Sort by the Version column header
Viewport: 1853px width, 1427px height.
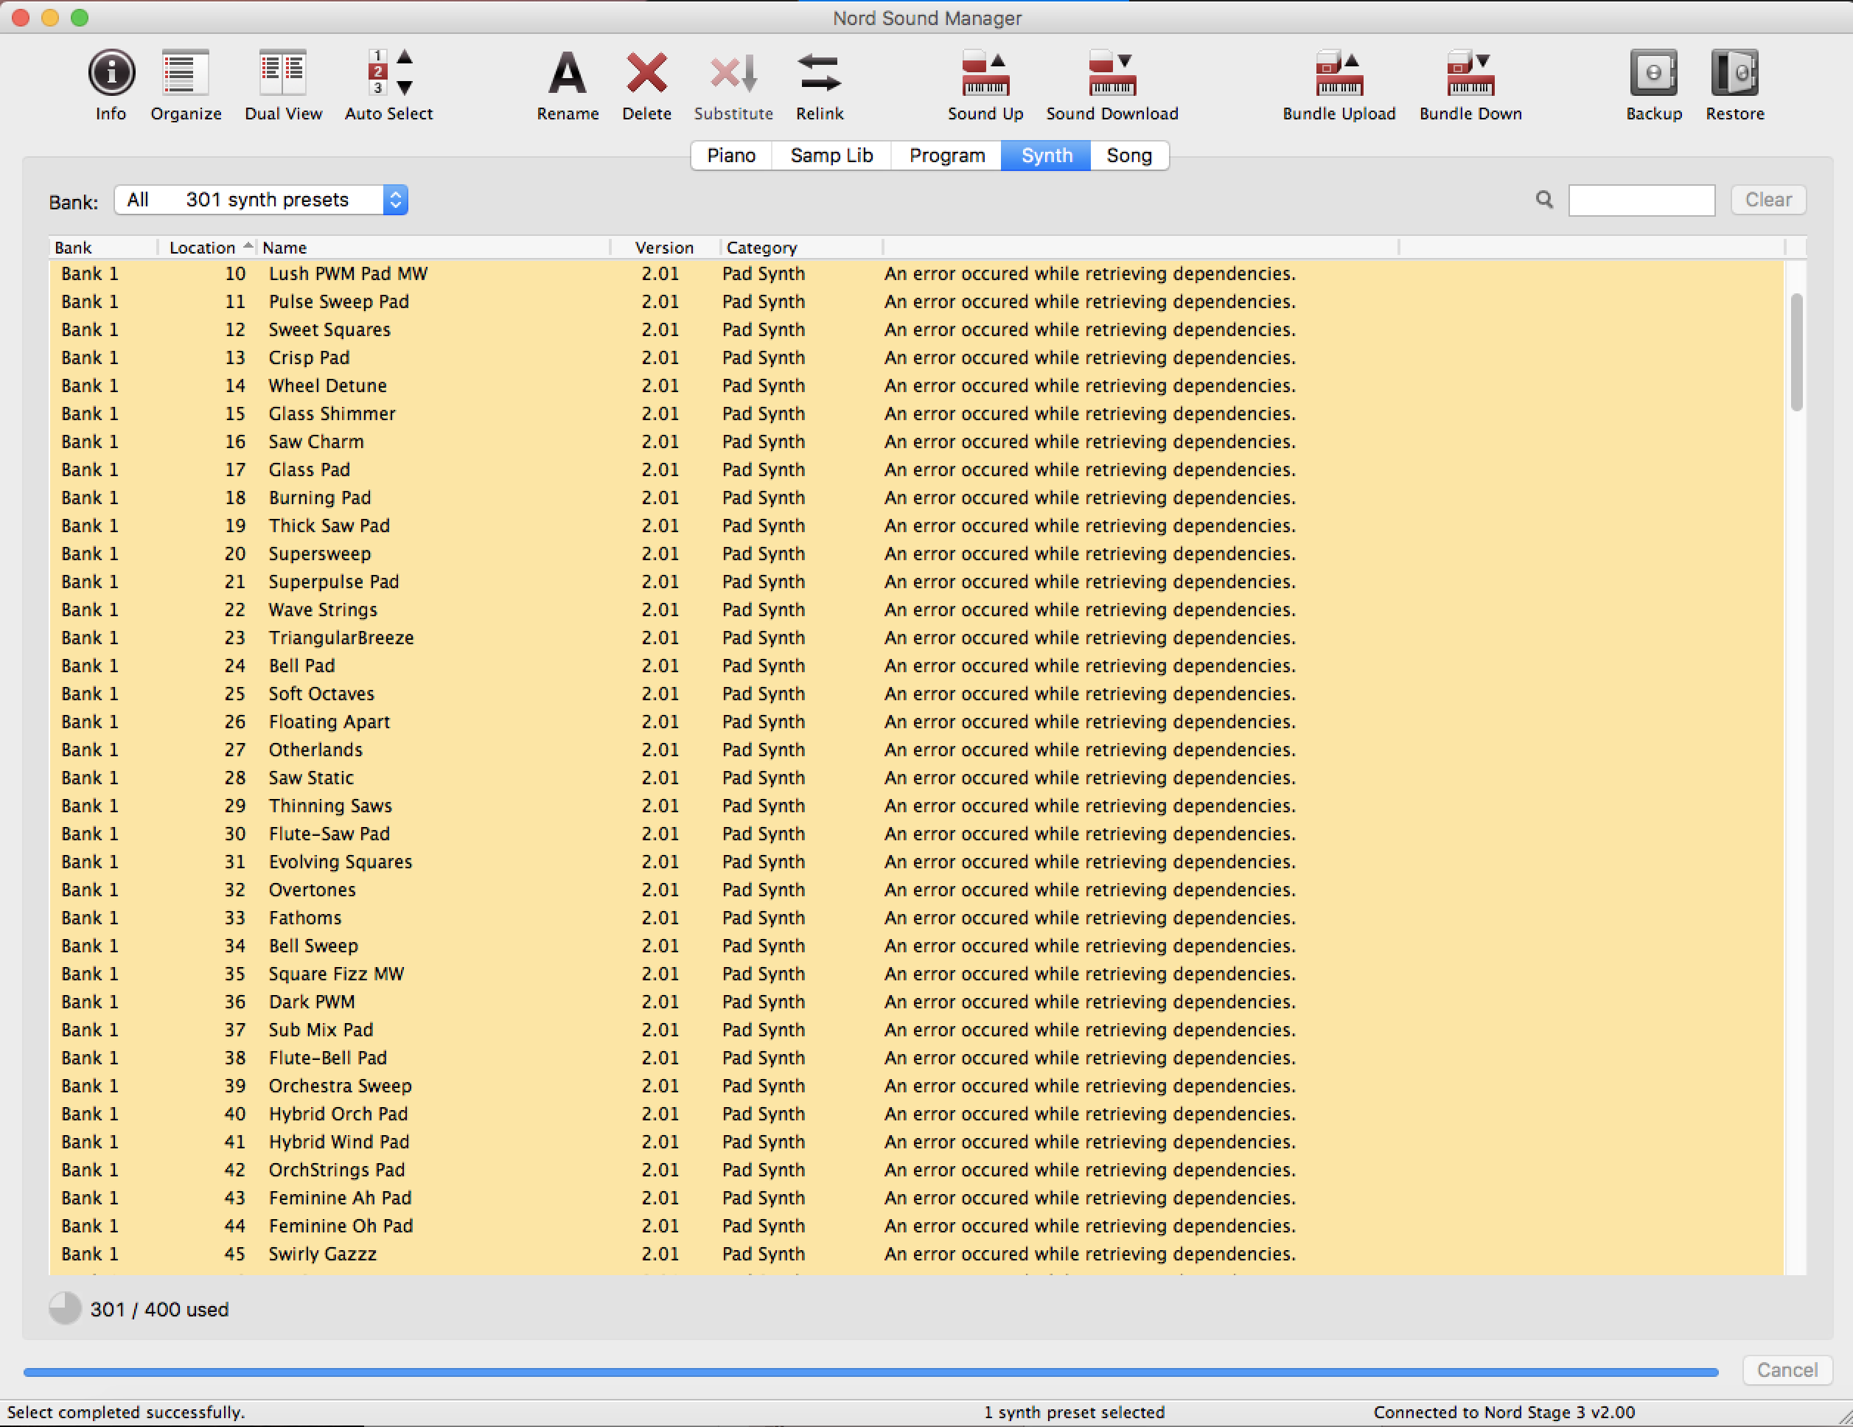point(664,247)
